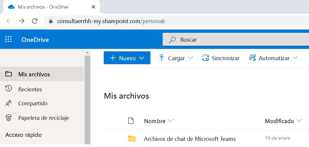Open the app launcher grid icon
Viewport: 309px width, 147px height.
pyautogui.click(x=8, y=40)
